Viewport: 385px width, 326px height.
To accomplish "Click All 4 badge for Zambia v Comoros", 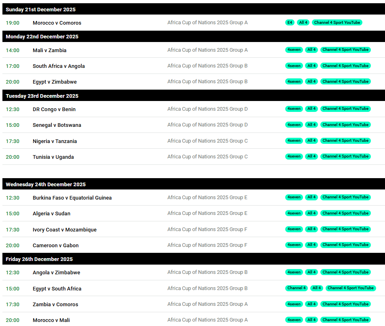I will tap(311, 304).
